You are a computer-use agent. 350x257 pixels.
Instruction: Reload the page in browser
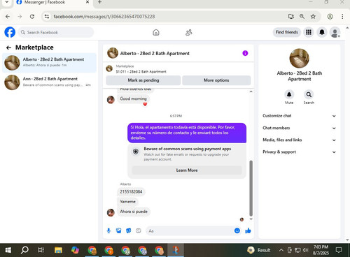[32, 17]
